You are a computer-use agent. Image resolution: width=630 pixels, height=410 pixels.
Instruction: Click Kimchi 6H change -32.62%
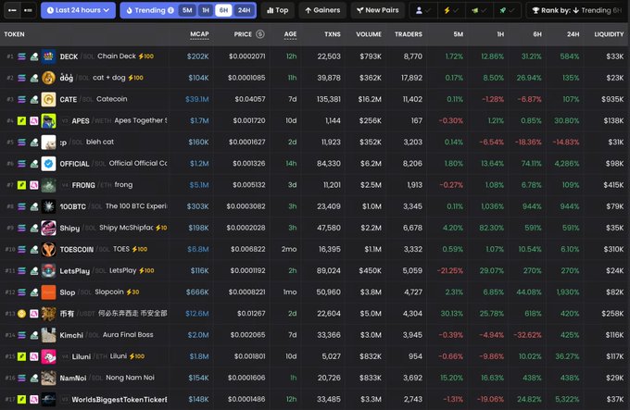pyautogui.click(x=527, y=335)
